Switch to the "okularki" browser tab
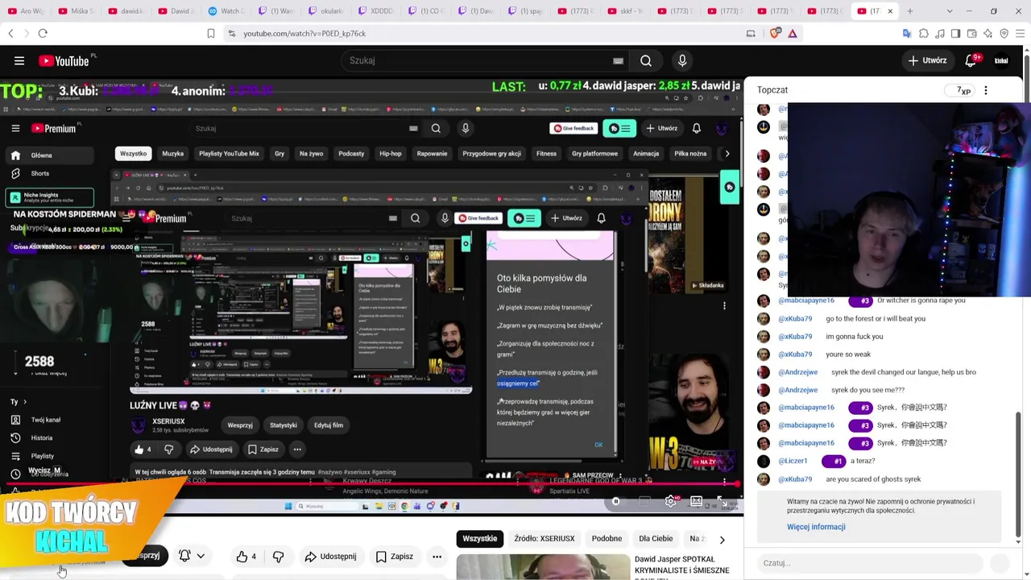 325,11
